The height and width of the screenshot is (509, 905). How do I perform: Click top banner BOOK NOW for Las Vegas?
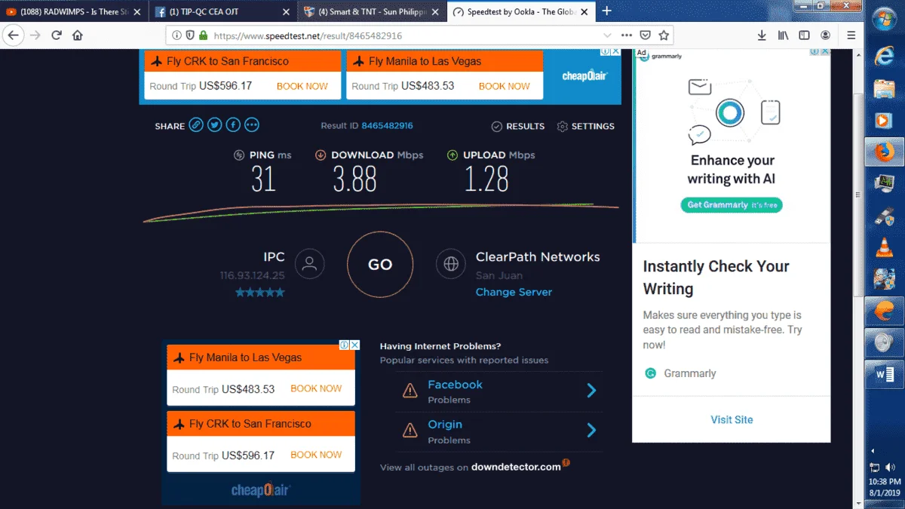click(x=504, y=86)
